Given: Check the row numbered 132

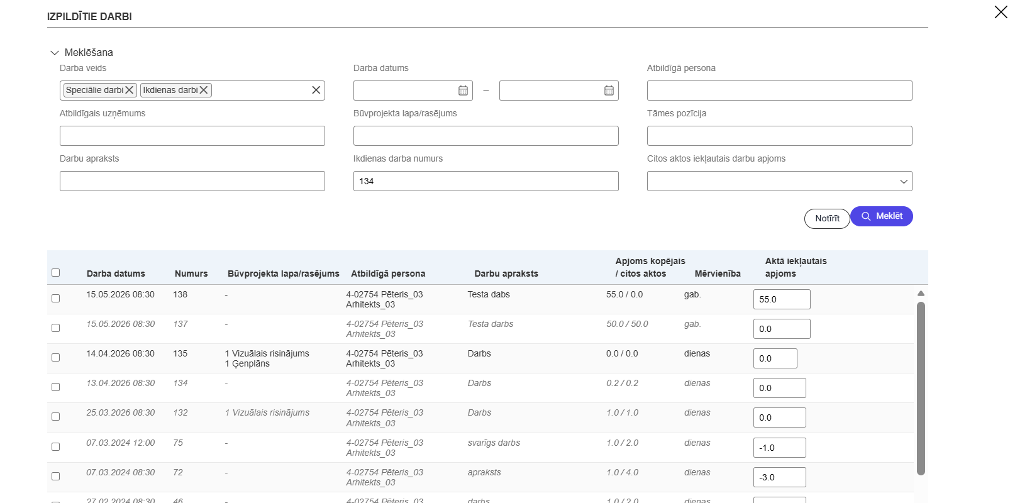Looking at the screenshot, I should (55, 416).
